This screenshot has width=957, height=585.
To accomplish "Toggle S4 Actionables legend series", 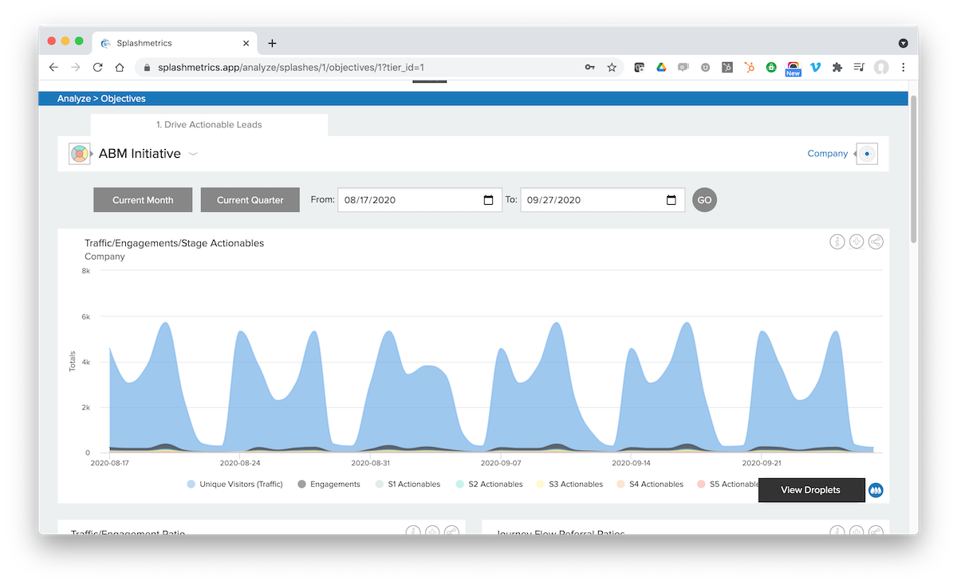I will [x=650, y=484].
